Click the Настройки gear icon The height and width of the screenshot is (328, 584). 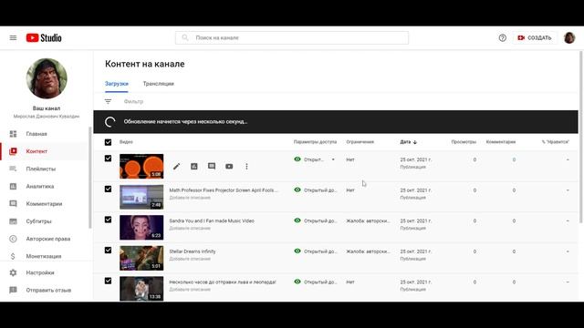point(13,272)
